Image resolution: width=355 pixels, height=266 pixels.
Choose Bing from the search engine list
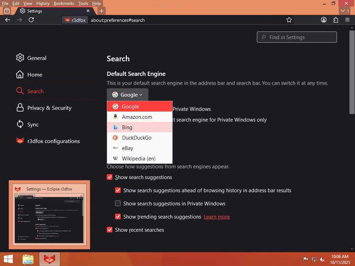click(x=140, y=127)
